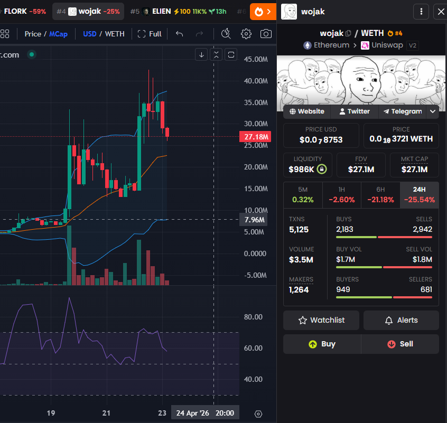Screen dimensions: 447x423
Task: Click the PRICE USD value box
Action: tap(321, 136)
